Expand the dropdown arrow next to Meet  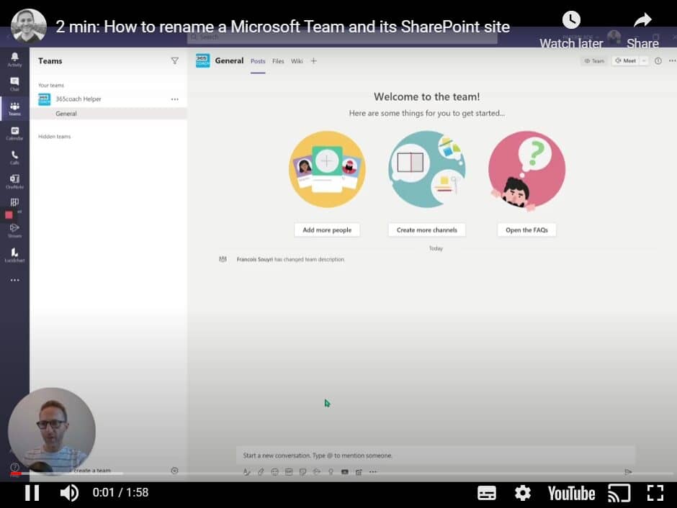[x=644, y=61]
